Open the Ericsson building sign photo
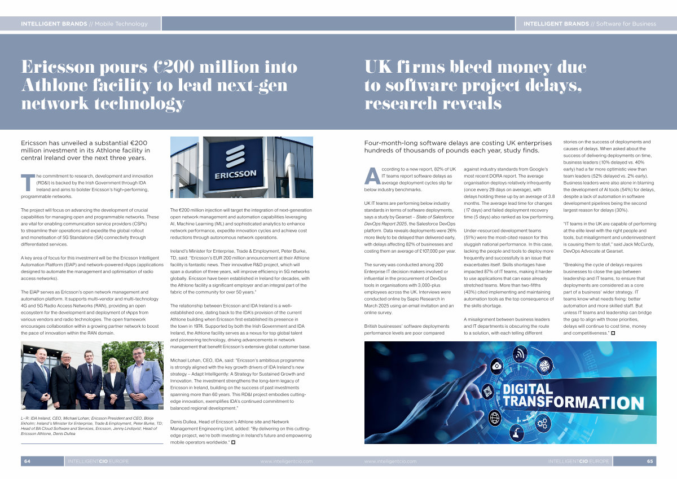Screen dimensions: 677x479 pos(241,168)
